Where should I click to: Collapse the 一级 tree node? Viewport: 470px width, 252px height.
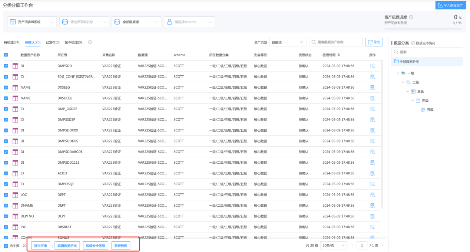pyautogui.click(x=398, y=73)
